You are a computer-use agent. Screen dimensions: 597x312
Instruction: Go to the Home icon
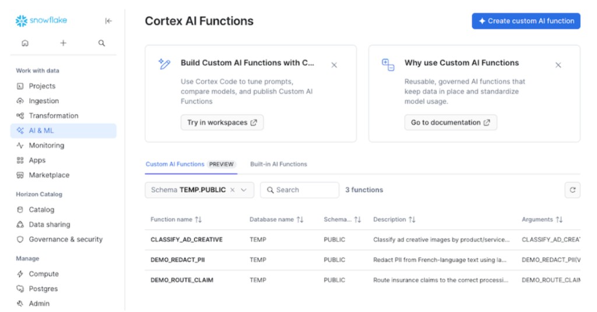click(25, 43)
